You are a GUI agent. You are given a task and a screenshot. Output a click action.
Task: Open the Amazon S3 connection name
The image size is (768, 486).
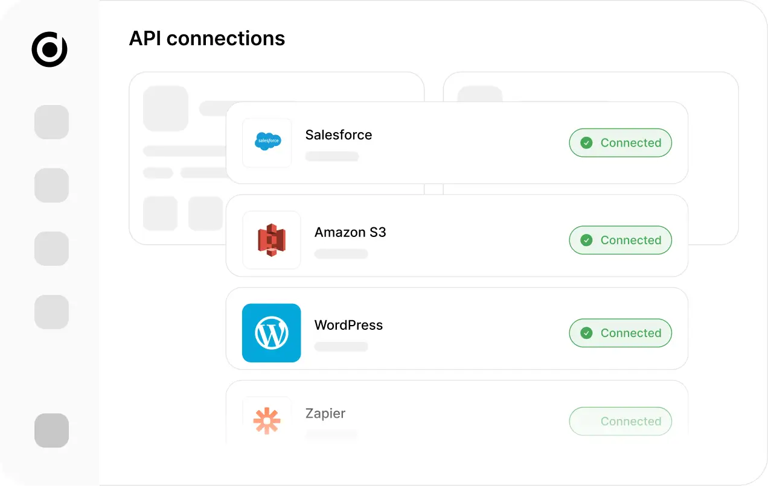click(x=350, y=232)
